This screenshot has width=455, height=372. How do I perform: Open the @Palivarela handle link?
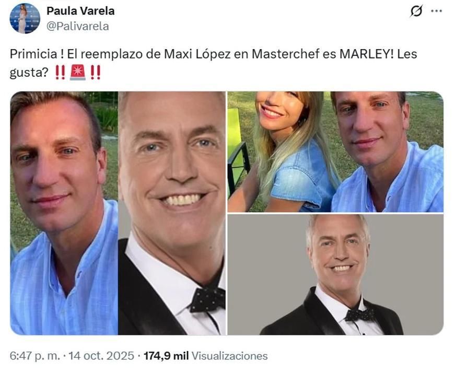point(78,27)
